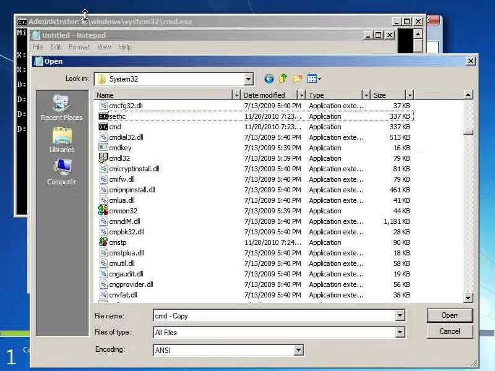Sort files by Date modified header
Viewport: 495px width, 371px height.
coord(269,95)
